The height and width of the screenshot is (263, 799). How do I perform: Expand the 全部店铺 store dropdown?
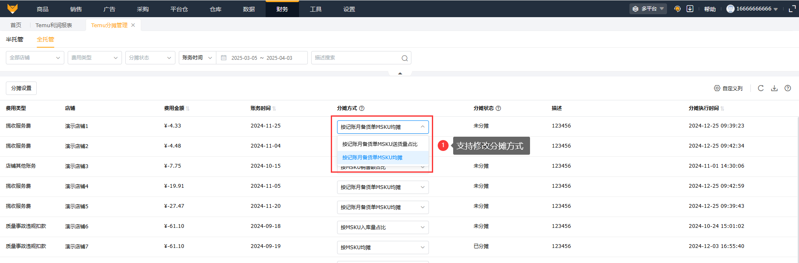[35, 58]
